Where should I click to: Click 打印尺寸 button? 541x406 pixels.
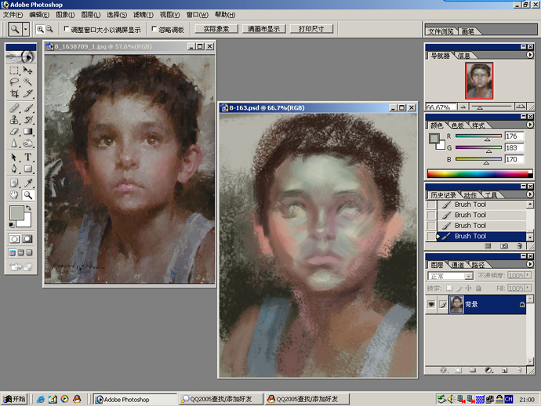pos(311,29)
